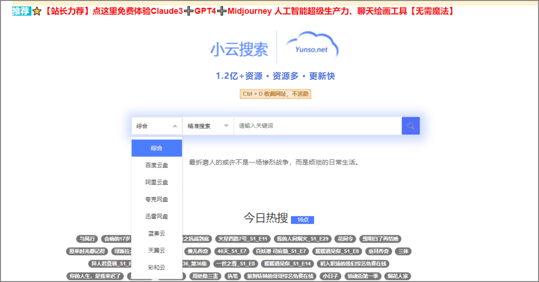This screenshot has height=282, width=539.
Task: Open hot search tag 会痛的17岁
Action: (x=117, y=239)
